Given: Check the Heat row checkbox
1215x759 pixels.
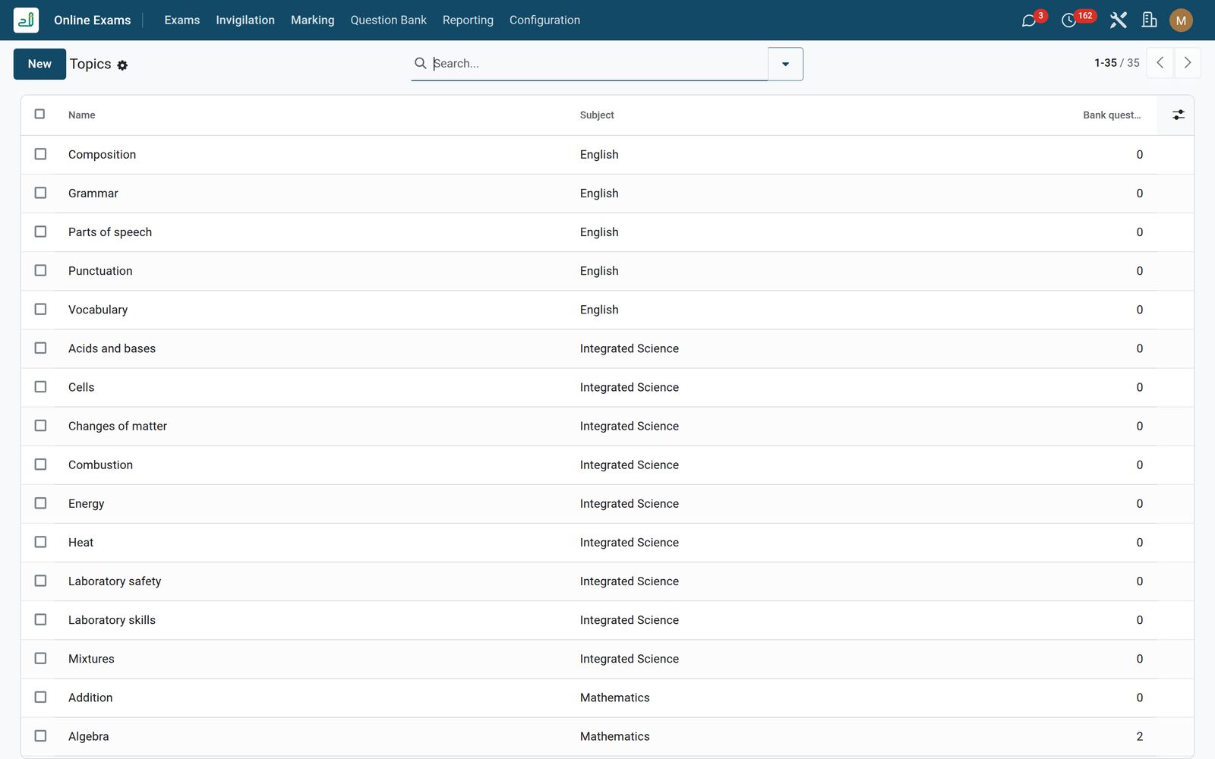Looking at the screenshot, I should (40, 541).
